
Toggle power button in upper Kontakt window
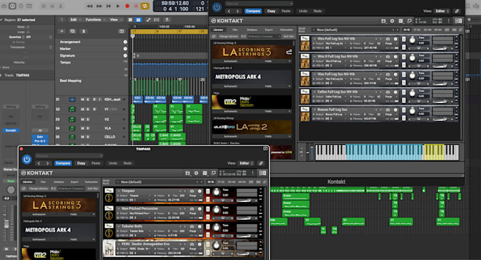pyautogui.click(x=217, y=7)
